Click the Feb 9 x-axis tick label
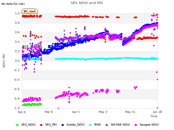This screenshot has height=130, width=174. click(x=21, y=112)
